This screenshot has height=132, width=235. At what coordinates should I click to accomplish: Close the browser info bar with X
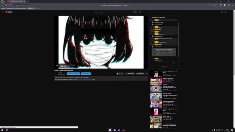click(38, 8)
